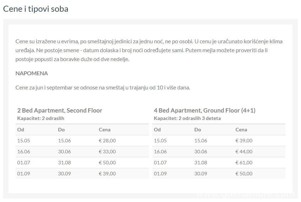
Task: Click "Cena" column header in 2 Bed table
Action: 104,130
